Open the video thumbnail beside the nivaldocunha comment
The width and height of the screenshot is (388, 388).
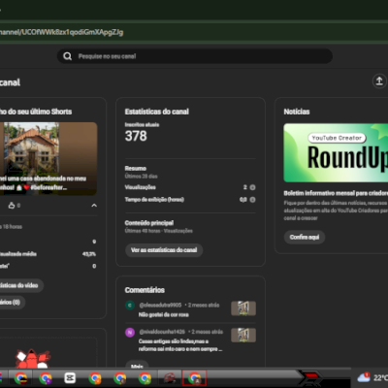click(243, 336)
